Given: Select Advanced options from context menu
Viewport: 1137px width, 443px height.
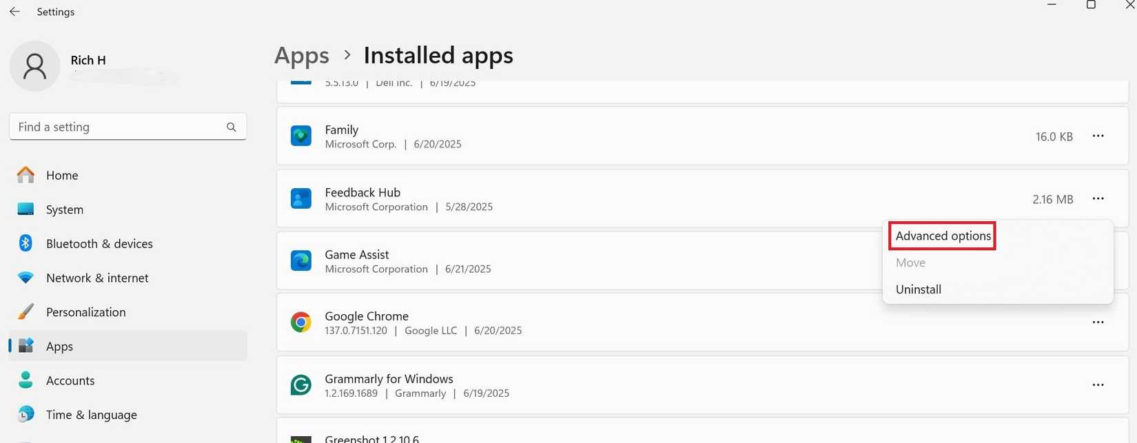Looking at the screenshot, I should click(943, 236).
